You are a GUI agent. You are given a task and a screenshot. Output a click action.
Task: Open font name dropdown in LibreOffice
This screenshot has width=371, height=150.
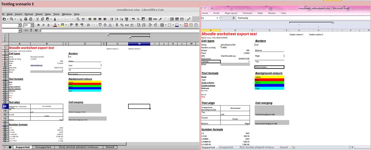tap(20, 25)
